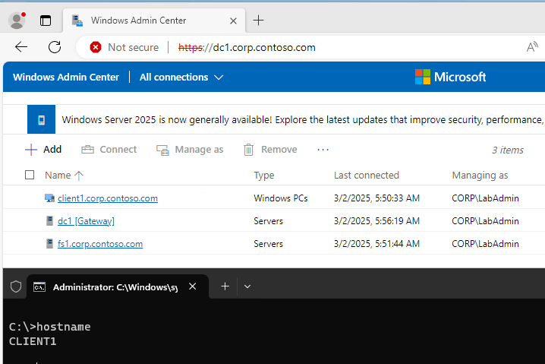Image resolution: width=545 pixels, height=364 pixels.
Task: Expand the All connections dropdown
Action: pos(181,77)
